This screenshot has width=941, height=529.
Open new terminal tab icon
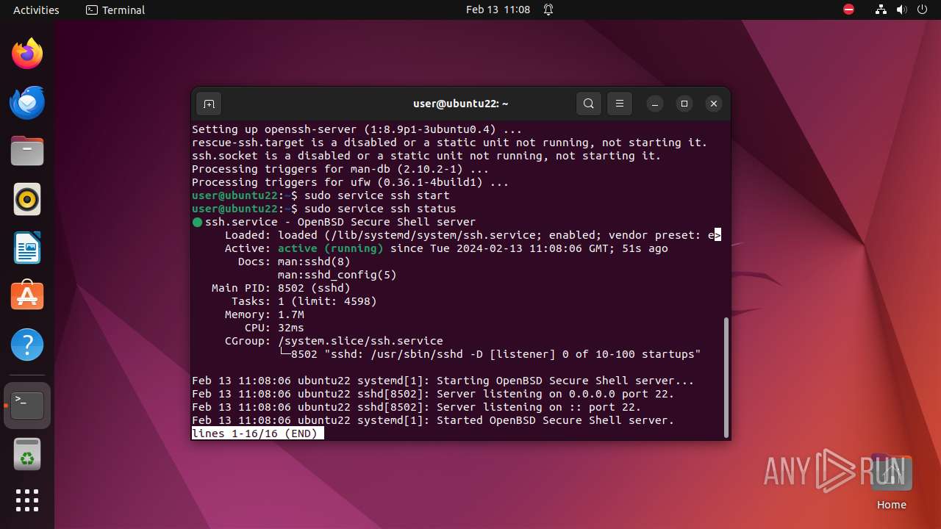[x=209, y=104]
